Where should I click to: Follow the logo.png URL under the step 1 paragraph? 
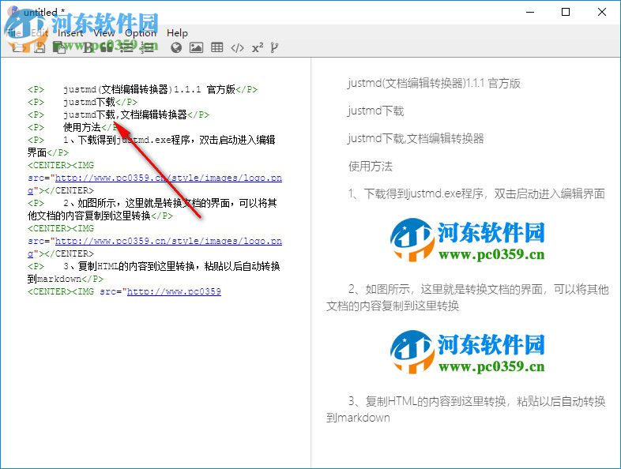tap(168, 178)
